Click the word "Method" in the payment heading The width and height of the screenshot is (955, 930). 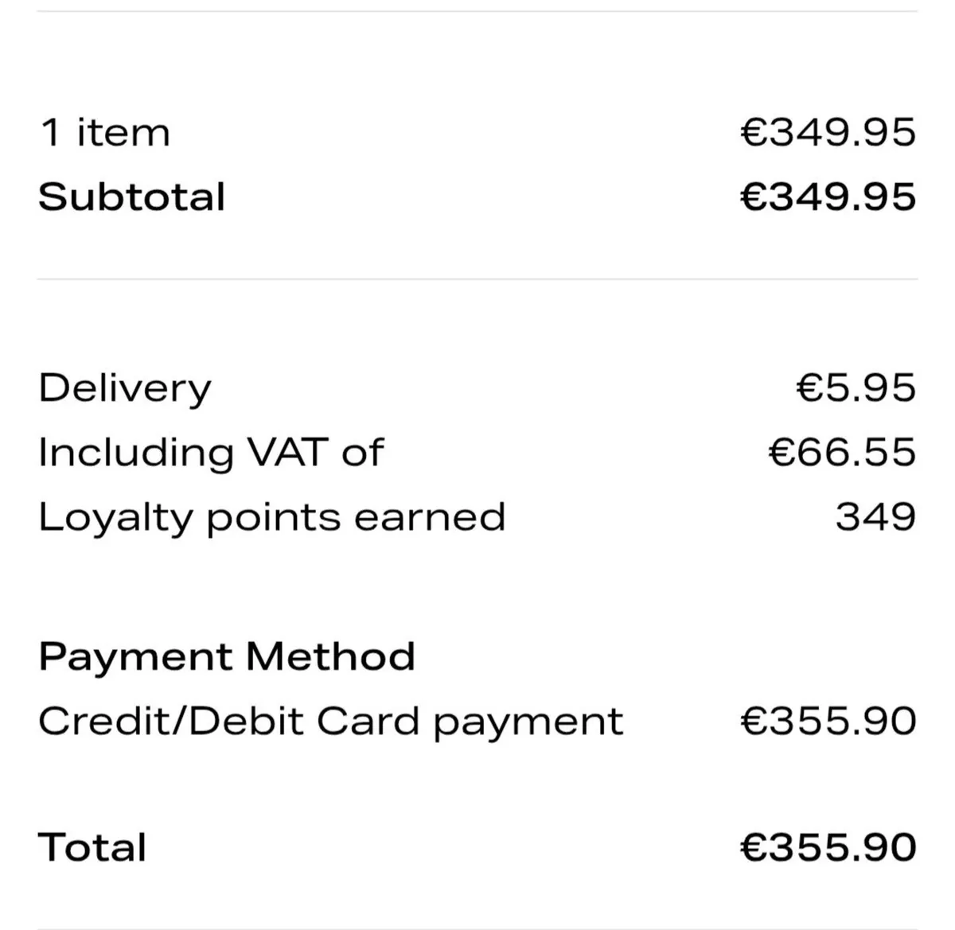[330, 657]
